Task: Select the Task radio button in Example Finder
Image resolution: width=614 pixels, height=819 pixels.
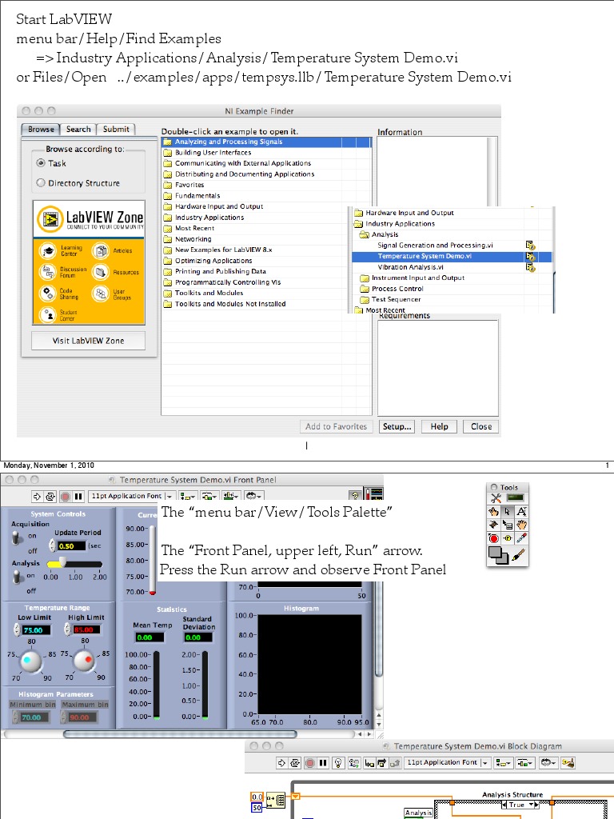Action: pos(41,163)
